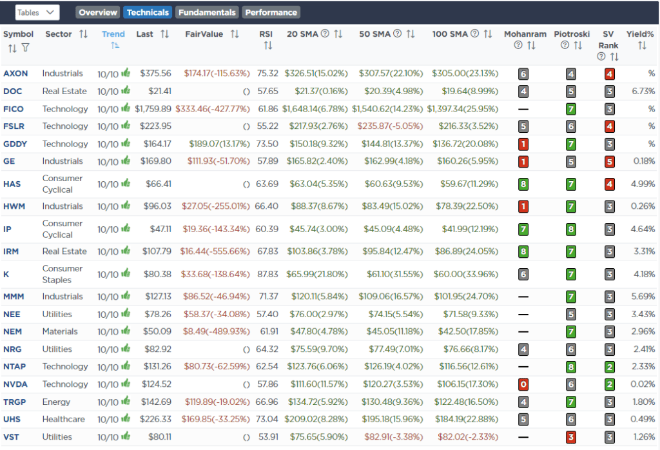Open the help icon next to 50 SMA
This screenshot has width=660, height=450.
(398, 34)
